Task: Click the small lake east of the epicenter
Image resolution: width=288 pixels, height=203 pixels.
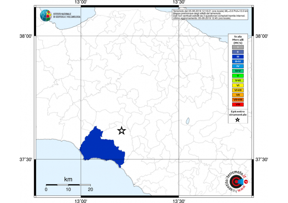Action: click(x=188, y=121)
